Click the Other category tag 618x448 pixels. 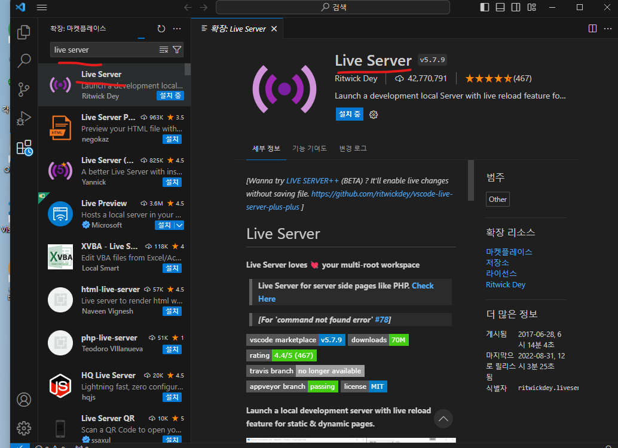coord(497,200)
